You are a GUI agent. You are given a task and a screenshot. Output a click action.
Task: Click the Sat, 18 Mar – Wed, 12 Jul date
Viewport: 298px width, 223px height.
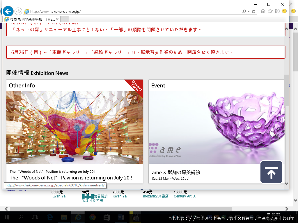171,179
